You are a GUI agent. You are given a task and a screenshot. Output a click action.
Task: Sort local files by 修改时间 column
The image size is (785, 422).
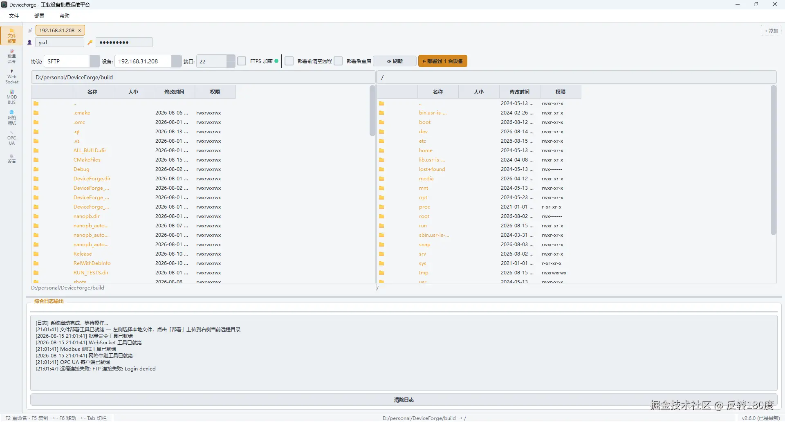(x=174, y=92)
